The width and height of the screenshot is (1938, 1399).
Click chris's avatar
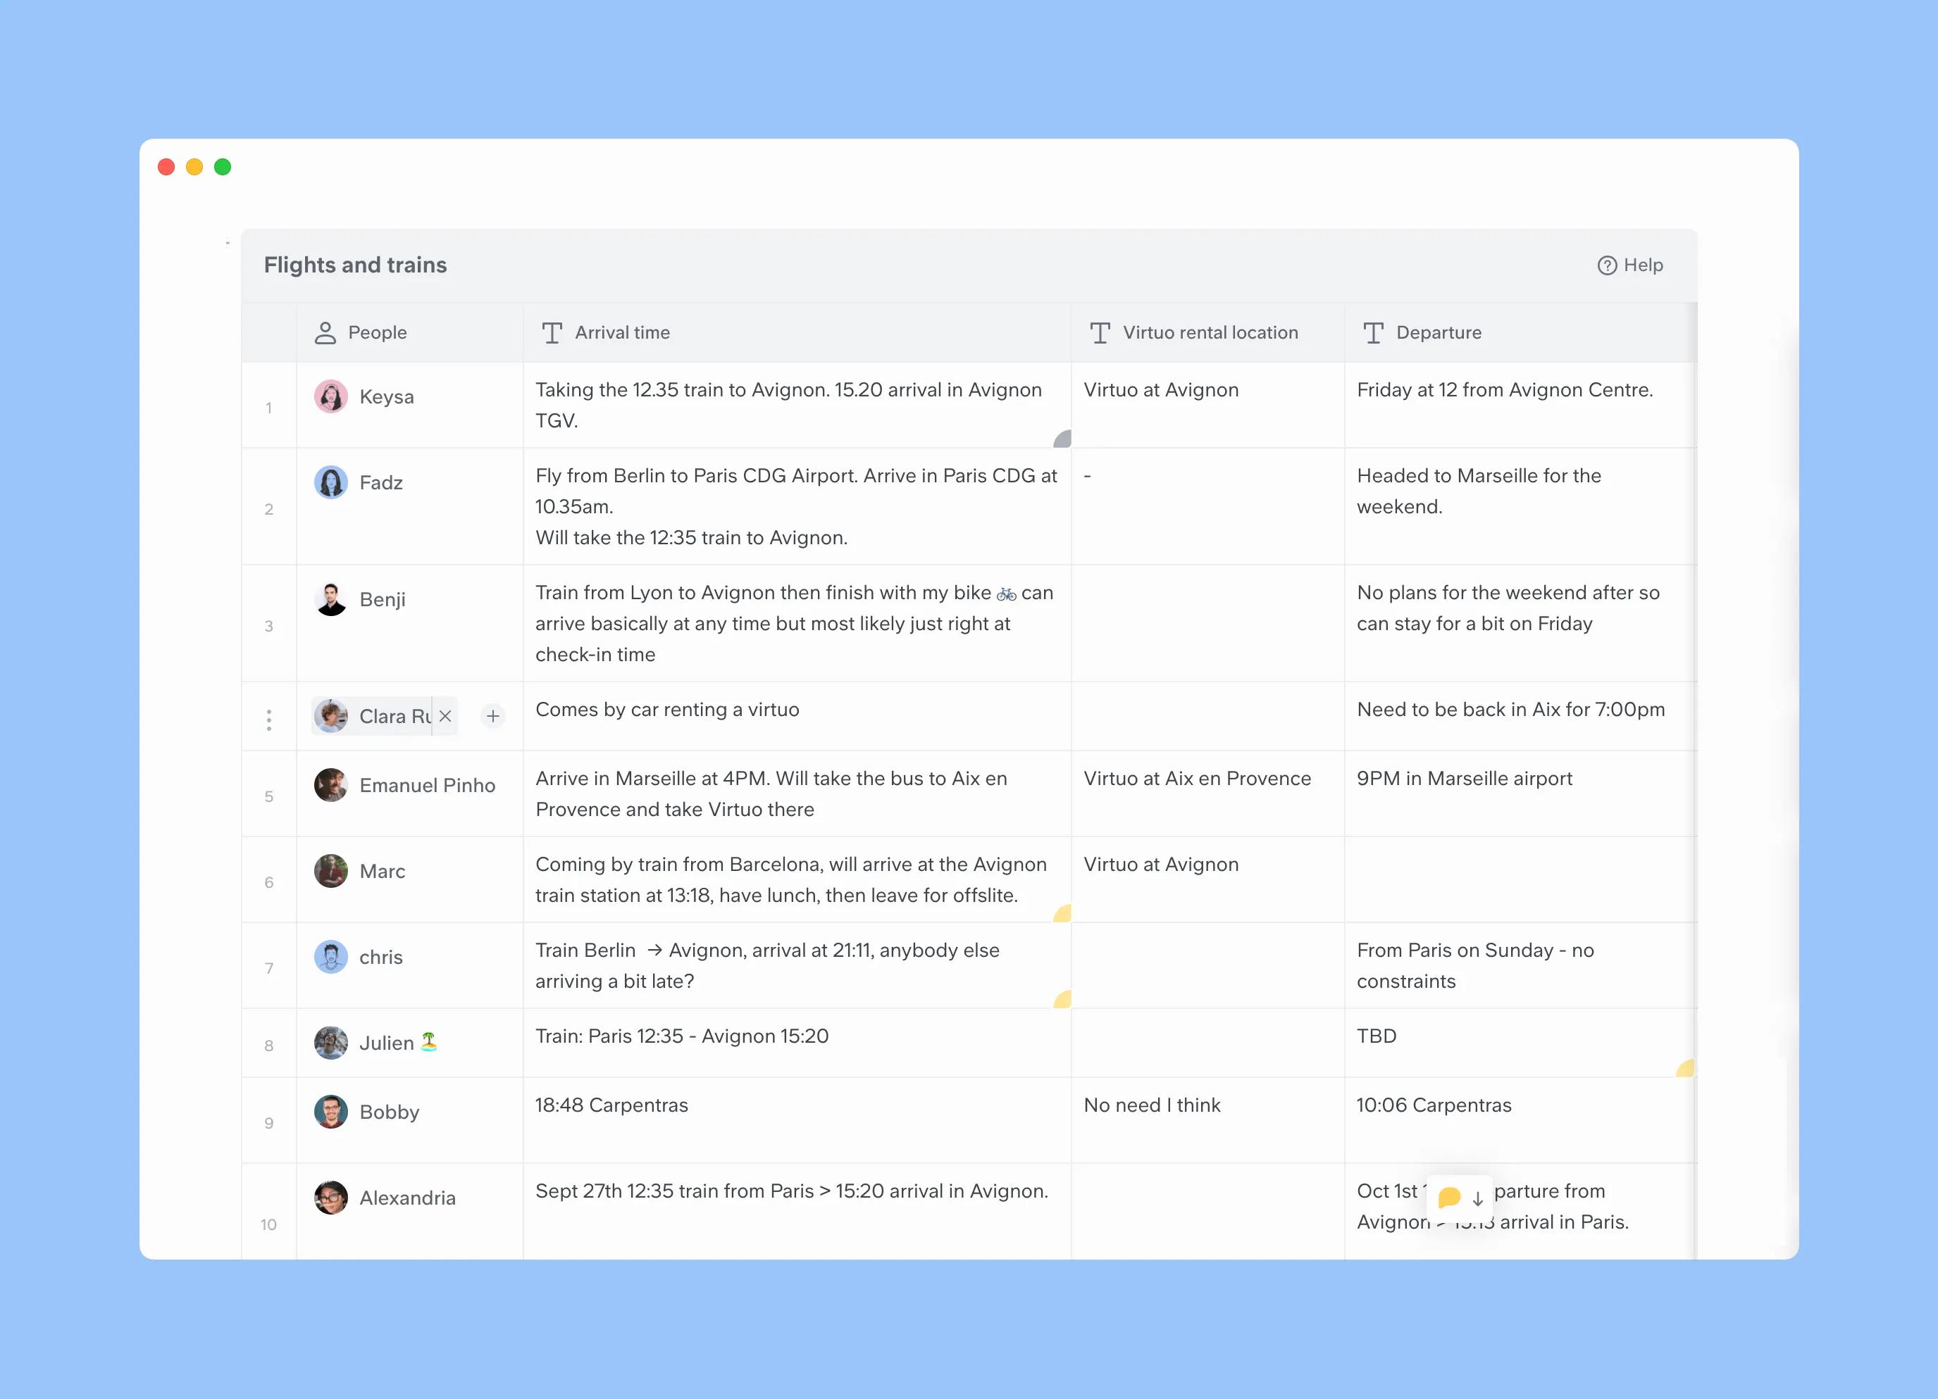tap(330, 957)
